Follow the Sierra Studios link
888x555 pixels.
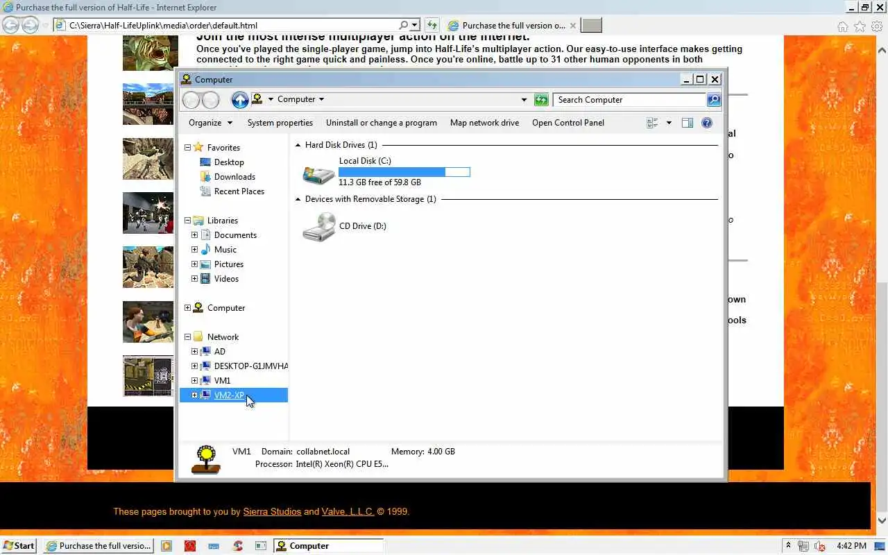tap(272, 511)
